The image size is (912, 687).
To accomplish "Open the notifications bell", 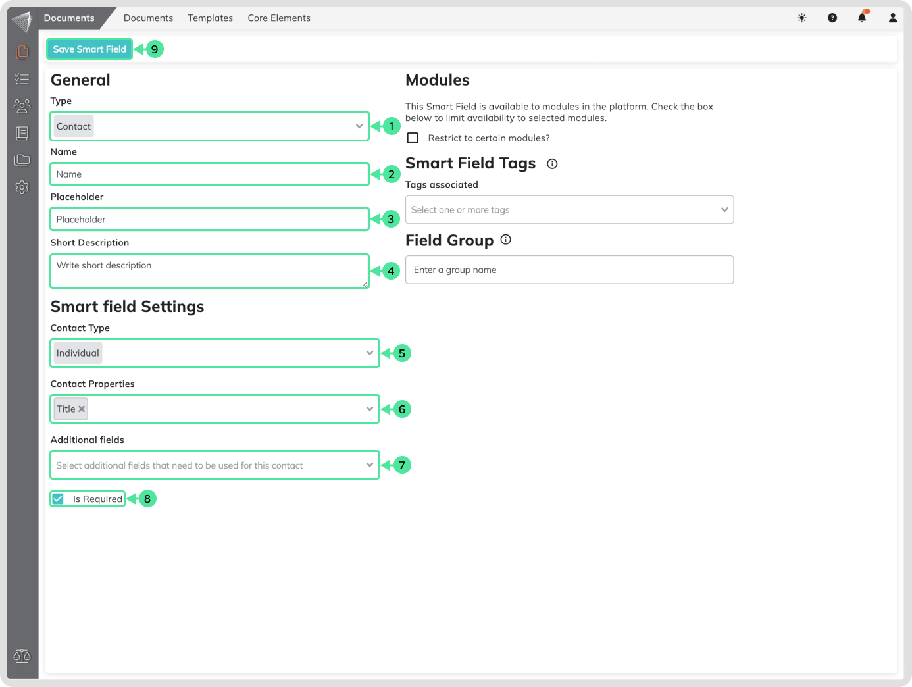I will (x=862, y=18).
